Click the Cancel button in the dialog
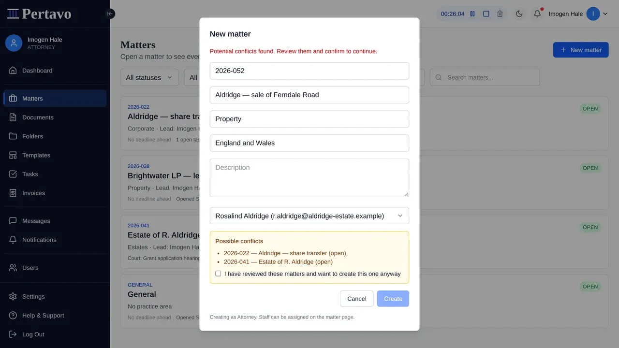 [x=357, y=299]
